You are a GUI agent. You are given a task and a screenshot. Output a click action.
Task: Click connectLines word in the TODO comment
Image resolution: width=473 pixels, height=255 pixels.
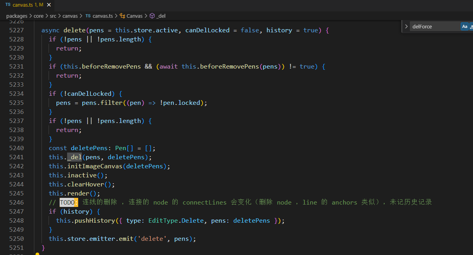(x=205, y=202)
